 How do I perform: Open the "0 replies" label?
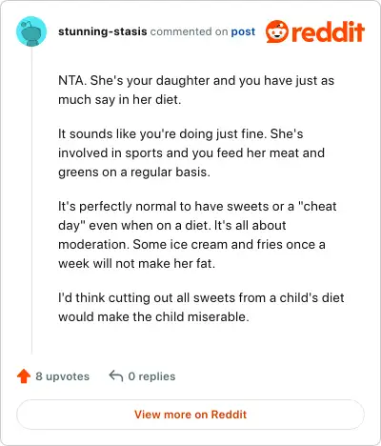pos(151,376)
